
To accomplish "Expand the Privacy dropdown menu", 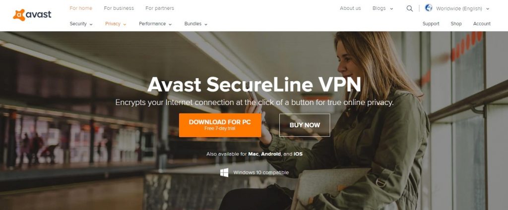I will coord(116,24).
